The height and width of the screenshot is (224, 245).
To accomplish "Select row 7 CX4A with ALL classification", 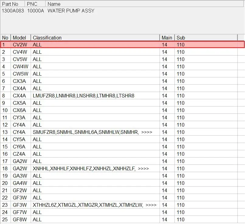I will [x=122, y=88].
